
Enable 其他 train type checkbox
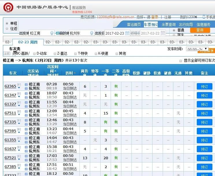click(117, 53)
